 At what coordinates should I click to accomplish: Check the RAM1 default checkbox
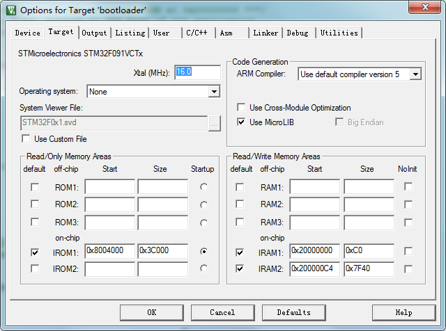click(x=240, y=187)
